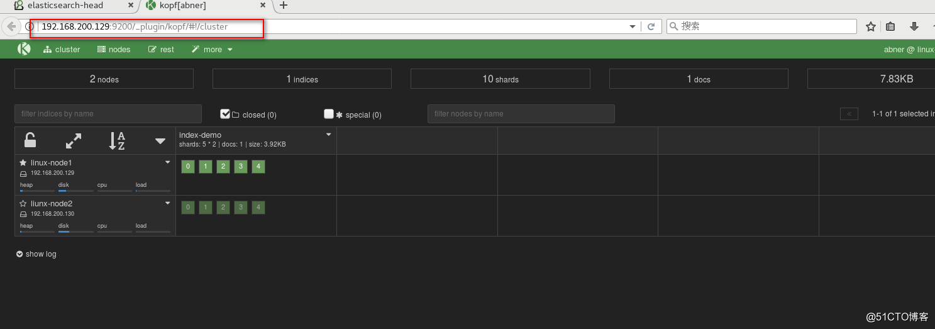Select shard 4 on linux-node1
Viewport: 935px width, 329px height.
tap(258, 167)
